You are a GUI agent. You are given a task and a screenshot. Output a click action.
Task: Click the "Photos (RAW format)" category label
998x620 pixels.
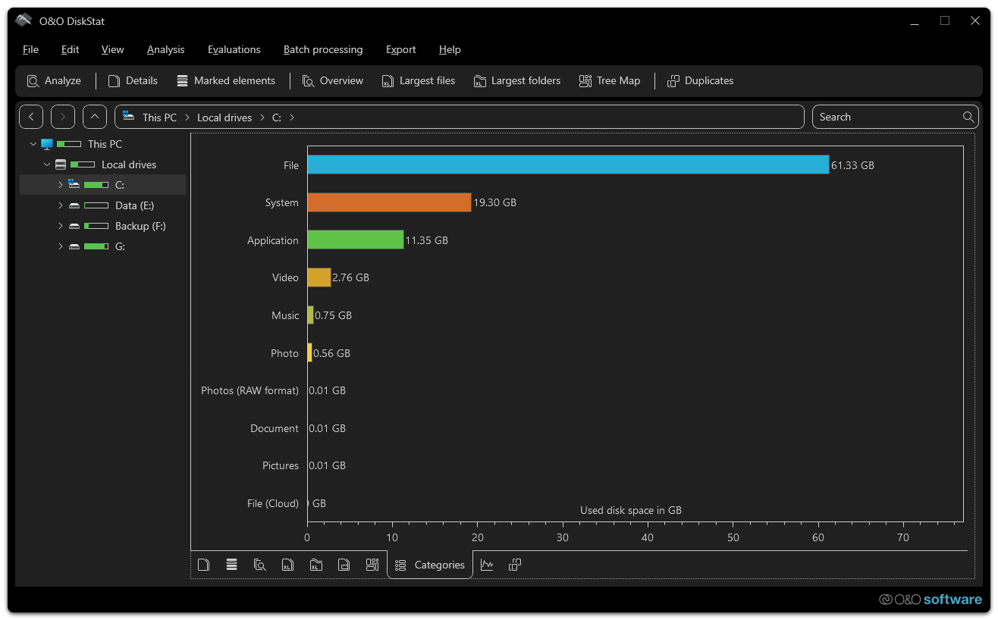tap(249, 390)
